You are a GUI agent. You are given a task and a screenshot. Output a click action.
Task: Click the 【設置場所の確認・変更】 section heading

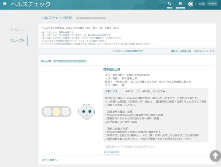point(119,112)
